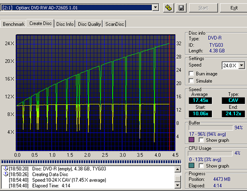247x191 pixels.
Task: Open the Optiarc drive selection dropdown
Action: pyautogui.click(x=156, y=8)
